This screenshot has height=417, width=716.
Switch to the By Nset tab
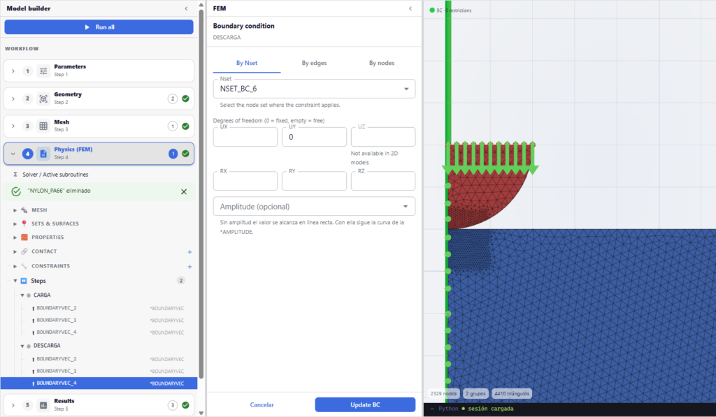pyautogui.click(x=247, y=63)
